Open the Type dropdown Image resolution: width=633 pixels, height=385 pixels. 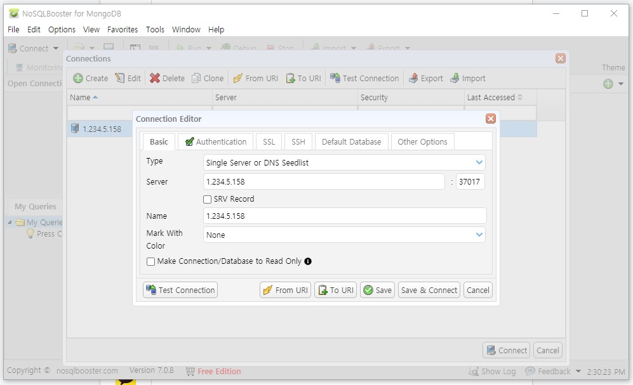(x=479, y=162)
